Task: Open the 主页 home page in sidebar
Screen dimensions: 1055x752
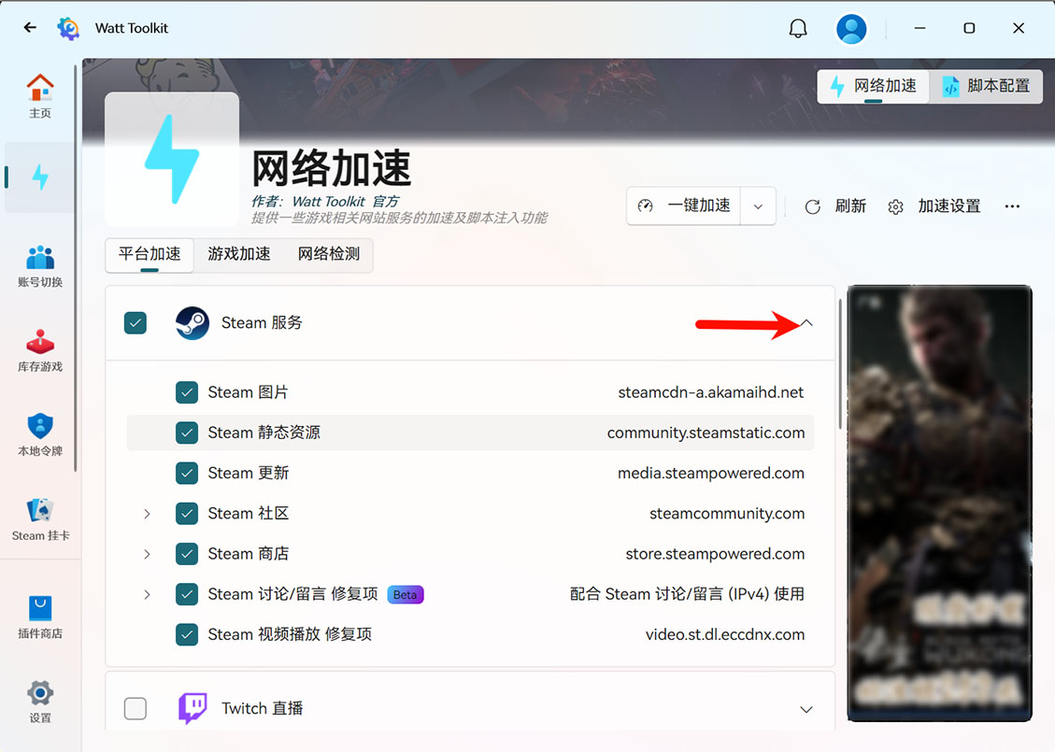Action: pos(39,93)
